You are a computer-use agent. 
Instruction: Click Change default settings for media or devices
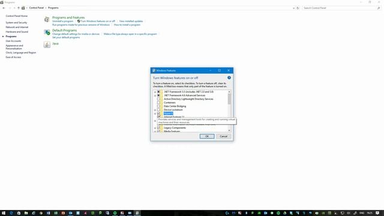click(x=76, y=34)
